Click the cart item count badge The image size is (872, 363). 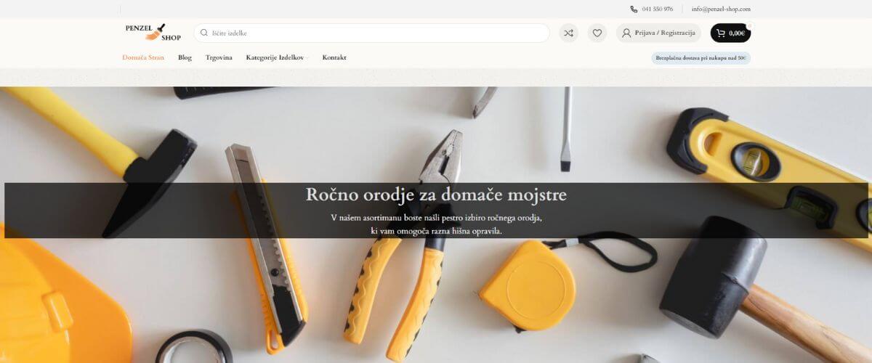(x=749, y=25)
